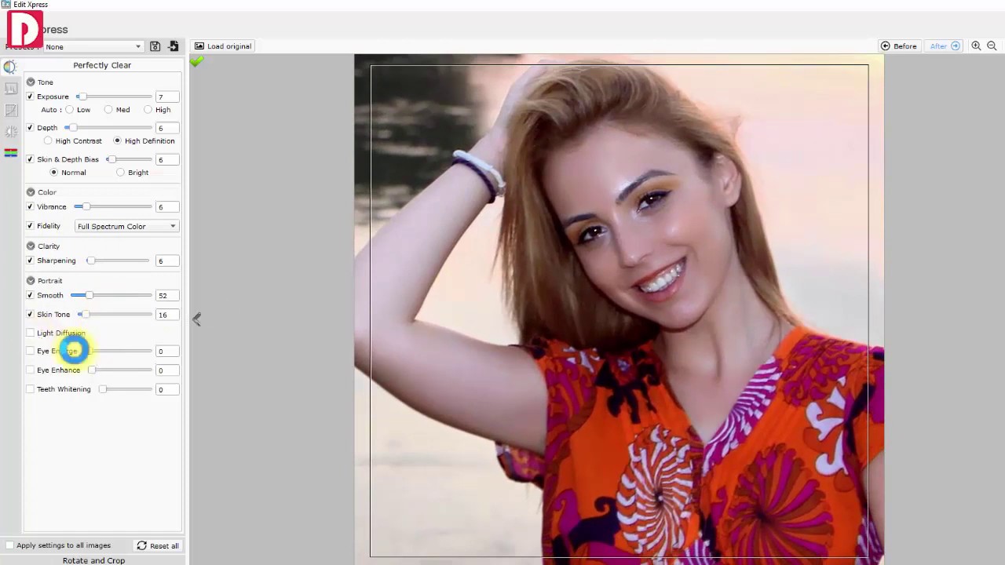Click the zoom out magnifier icon

tap(992, 46)
